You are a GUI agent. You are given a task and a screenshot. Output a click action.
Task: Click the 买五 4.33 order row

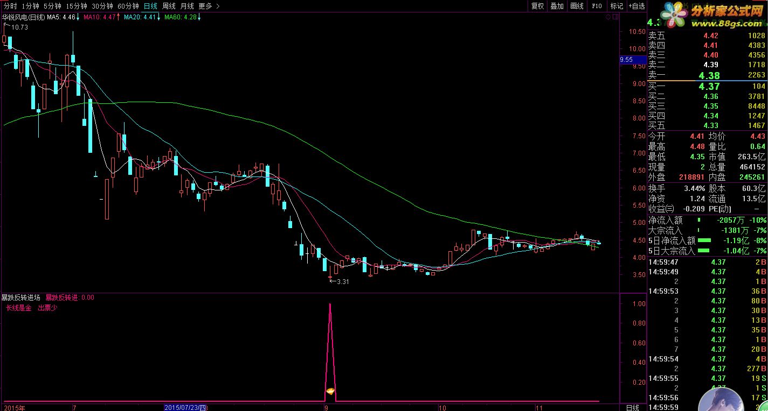(707, 125)
